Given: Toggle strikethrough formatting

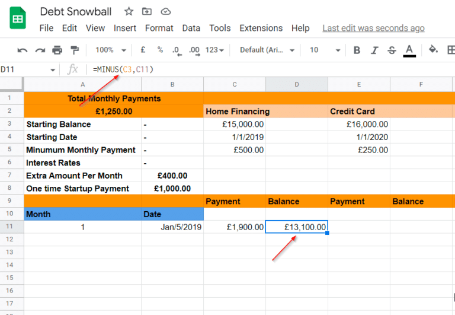Looking at the screenshot, I should [392, 50].
